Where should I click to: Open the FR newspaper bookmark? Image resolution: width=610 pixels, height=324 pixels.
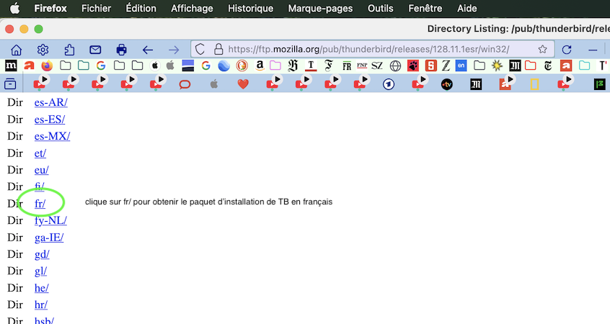click(347, 66)
